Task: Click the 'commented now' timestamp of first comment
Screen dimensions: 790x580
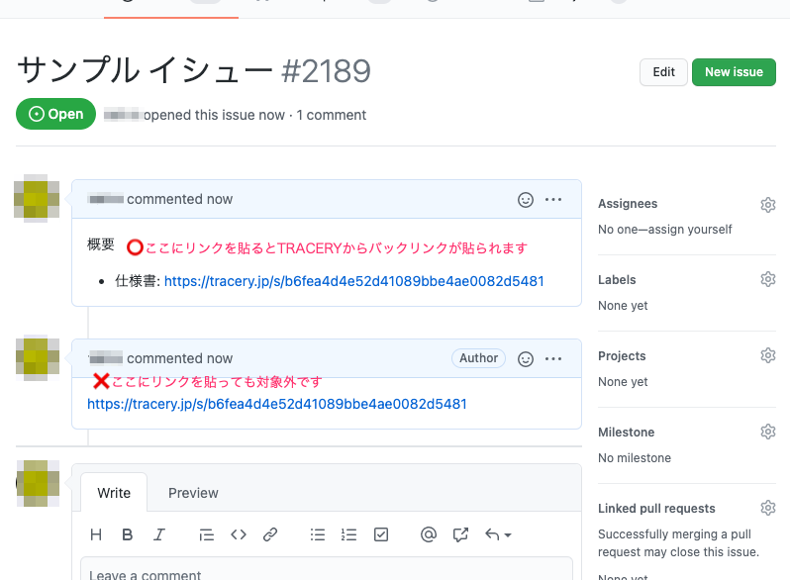Action: pyautogui.click(x=180, y=199)
